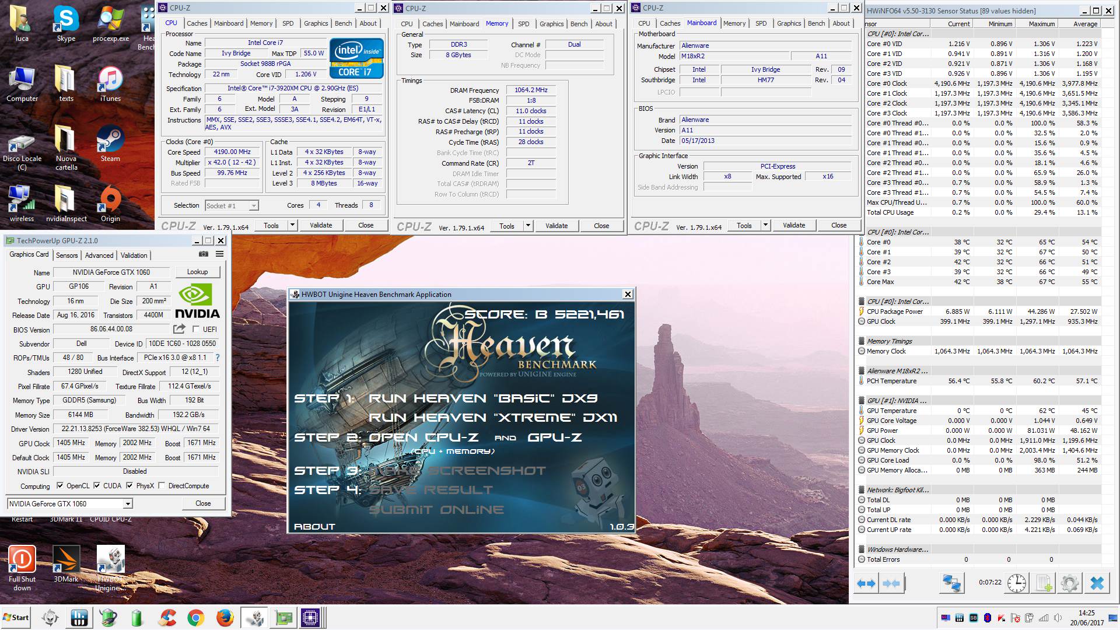Open HWiNFO settings gear icon

pyautogui.click(x=1070, y=583)
